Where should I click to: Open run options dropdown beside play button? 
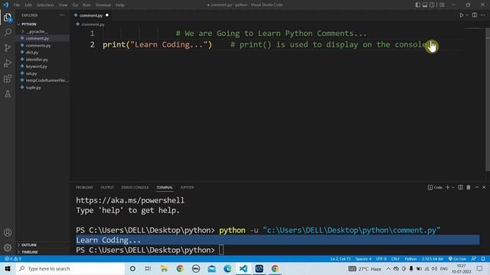tap(467, 15)
